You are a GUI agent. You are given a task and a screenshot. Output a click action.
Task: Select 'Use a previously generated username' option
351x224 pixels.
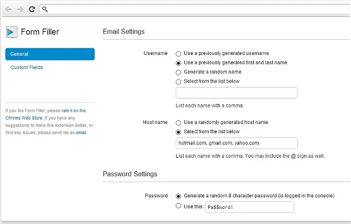(x=178, y=53)
